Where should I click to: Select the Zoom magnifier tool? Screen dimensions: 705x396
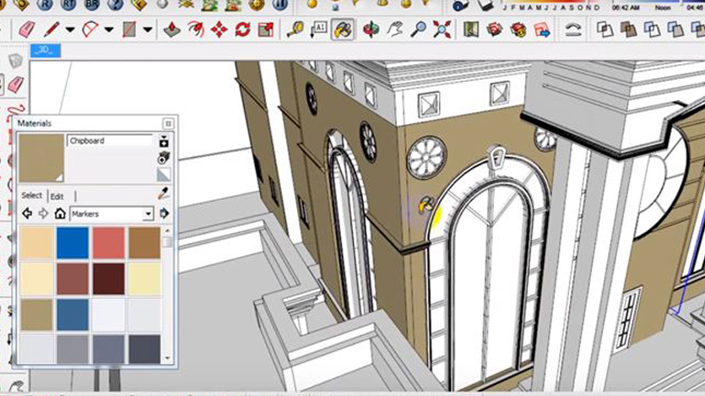419,30
